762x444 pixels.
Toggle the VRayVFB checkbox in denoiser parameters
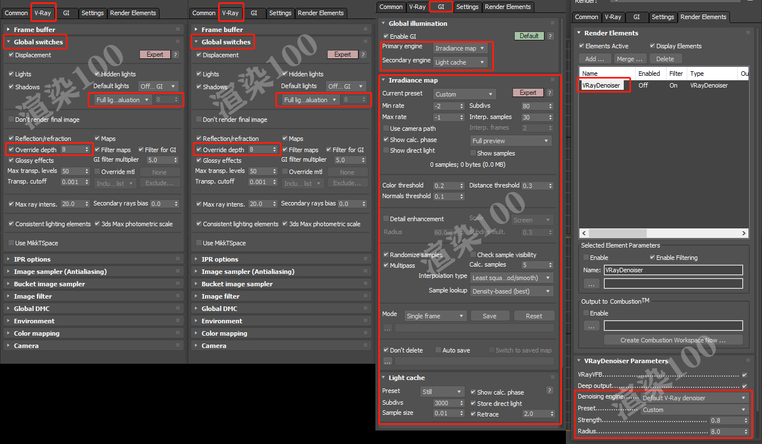[x=745, y=374]
